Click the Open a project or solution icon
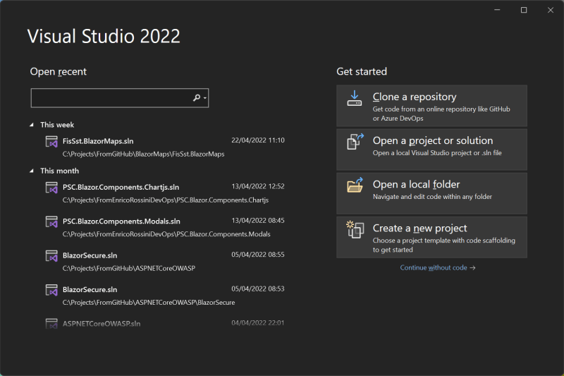The height and width of the screenshot is (376, 564). (x=355, y=141)
